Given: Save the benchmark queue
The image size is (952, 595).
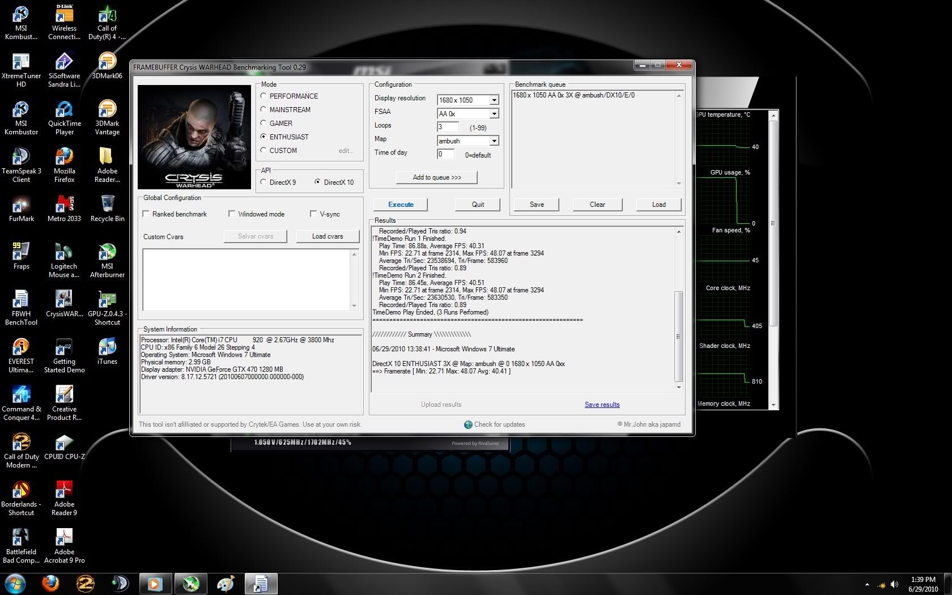Looking at the screenshot, I should 537,205.
